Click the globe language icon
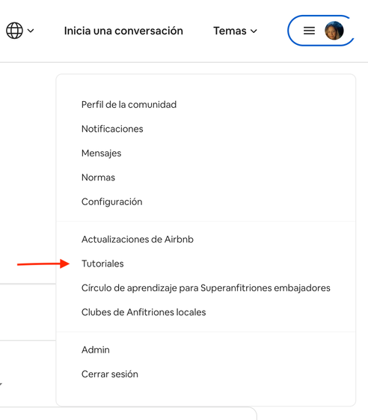This screenshot has height=420, width=368. click(x=14, y=31)
